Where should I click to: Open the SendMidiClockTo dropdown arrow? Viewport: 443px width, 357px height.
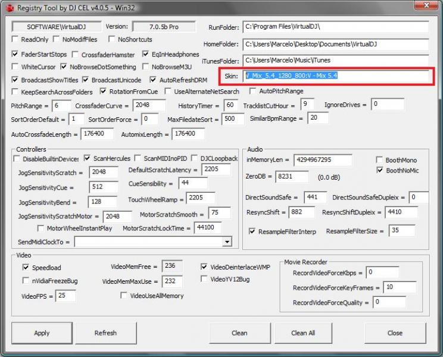pos(227,242)
